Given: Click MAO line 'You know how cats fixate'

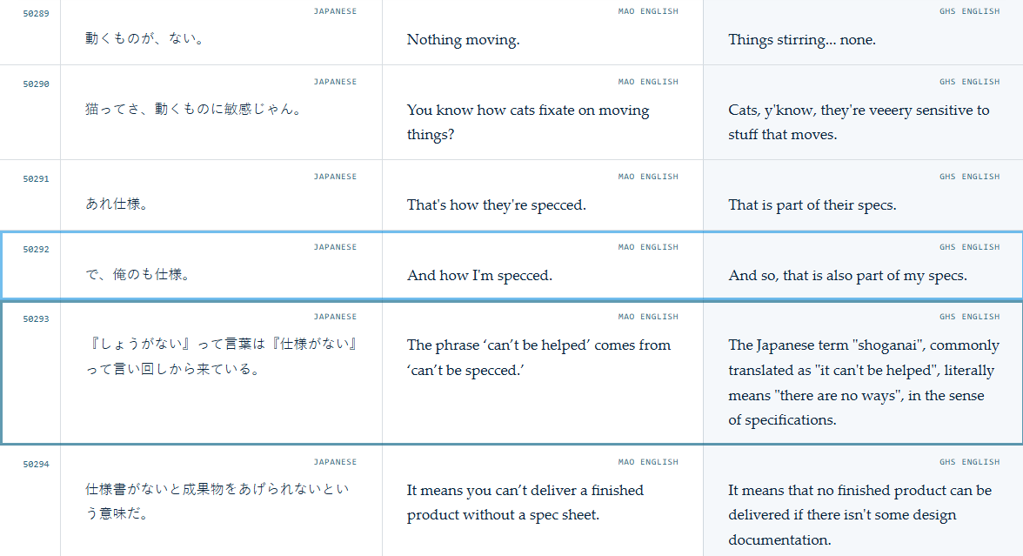Looking at the screenshot, I should click(528, 122).
